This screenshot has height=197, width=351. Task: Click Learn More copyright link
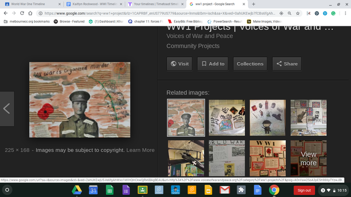tap(140, 150)
